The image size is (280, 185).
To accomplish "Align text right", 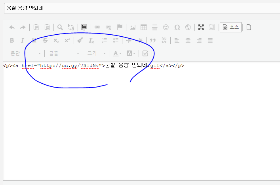I will 199,41.
